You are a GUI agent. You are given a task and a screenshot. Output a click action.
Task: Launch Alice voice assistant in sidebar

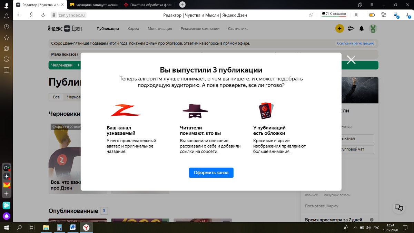[x=7, y=216]
